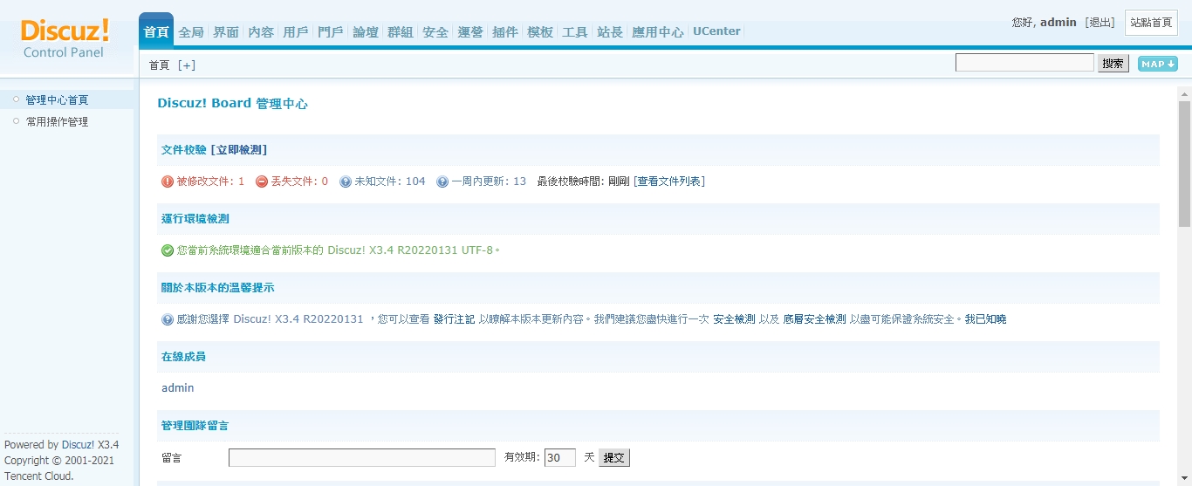
Task: Click the 一周內更新: 13 link
Action: [489, 181]
